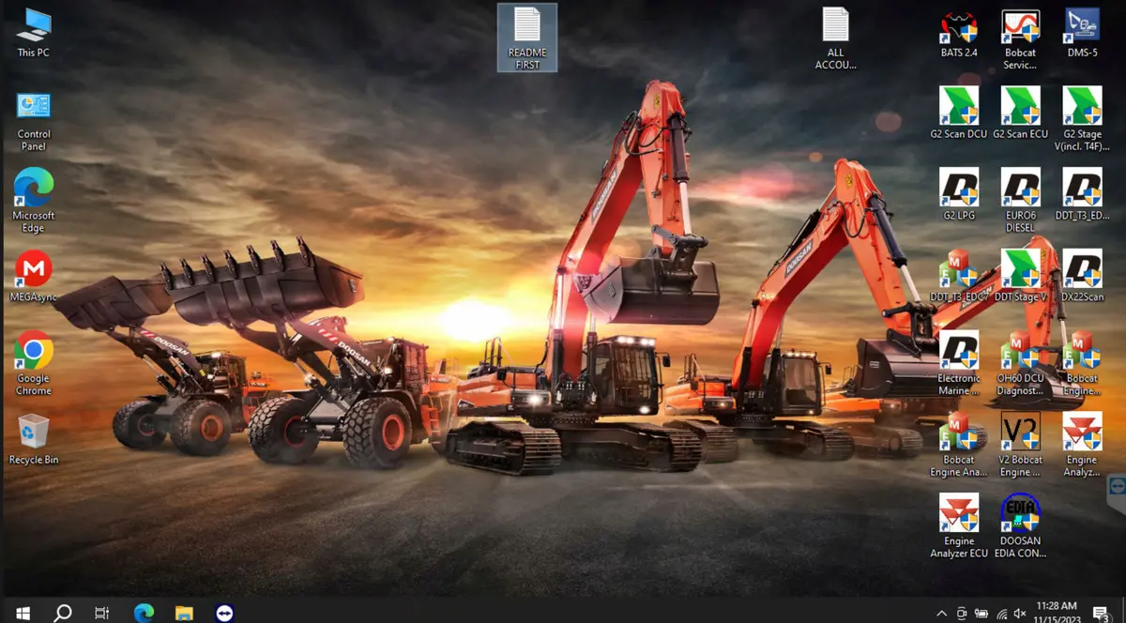Open the BATS 2.4 shortcut
The height and width of the screenshot is (623, 1126).
click(959, 34)
